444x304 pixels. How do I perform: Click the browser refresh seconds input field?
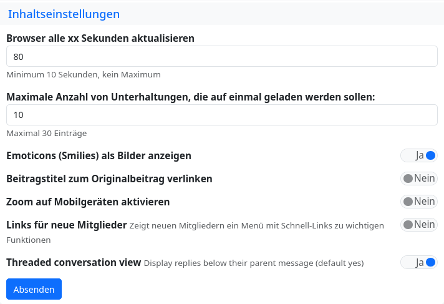(x=221, y=56)
